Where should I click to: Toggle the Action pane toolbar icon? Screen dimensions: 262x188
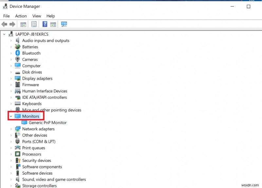tap(53, 24)
